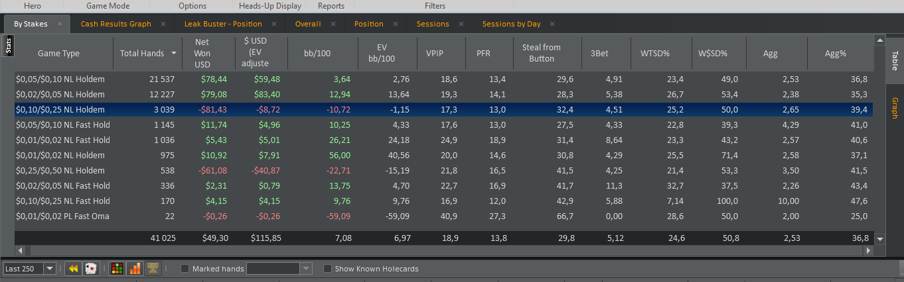This screenshot has width=904, height=282.
Task: Enable the Marked hands checkbox
Action: click(185, 269)
